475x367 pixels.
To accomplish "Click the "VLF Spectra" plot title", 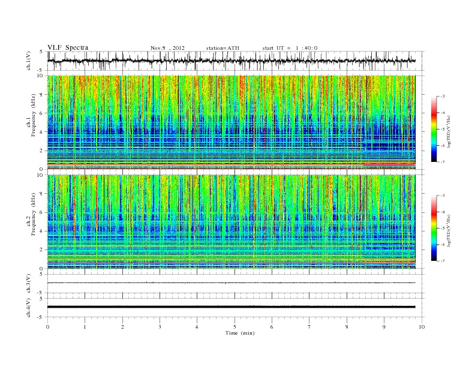I will [x=68, y=47].
